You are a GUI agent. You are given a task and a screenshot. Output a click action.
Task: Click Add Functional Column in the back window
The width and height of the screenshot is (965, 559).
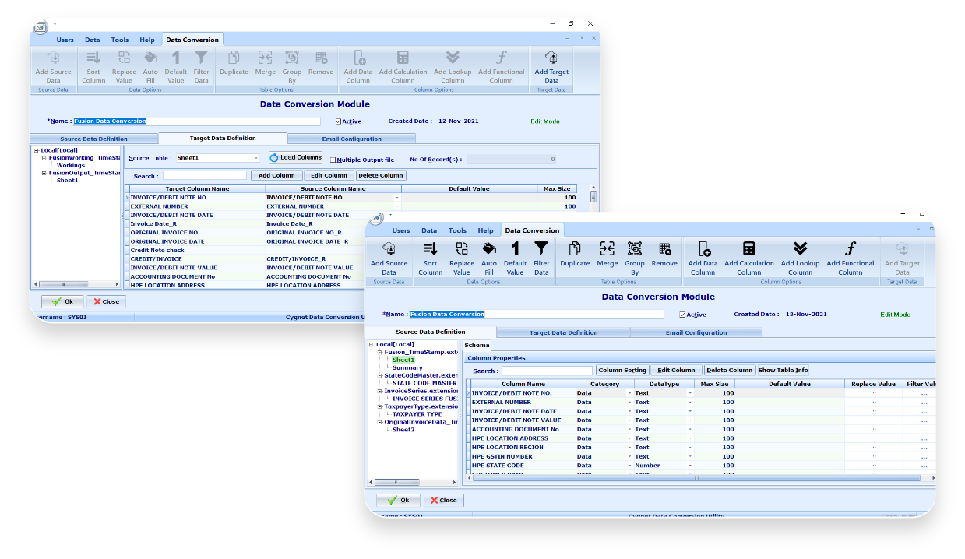click(x=502, y=67)
